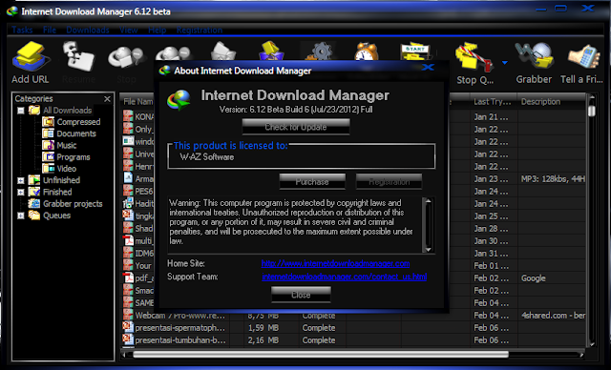The width and height of the screenshot is (611, 370).
Task: Collapse the All Downloads tree node
Action: (x=21, y=111)
